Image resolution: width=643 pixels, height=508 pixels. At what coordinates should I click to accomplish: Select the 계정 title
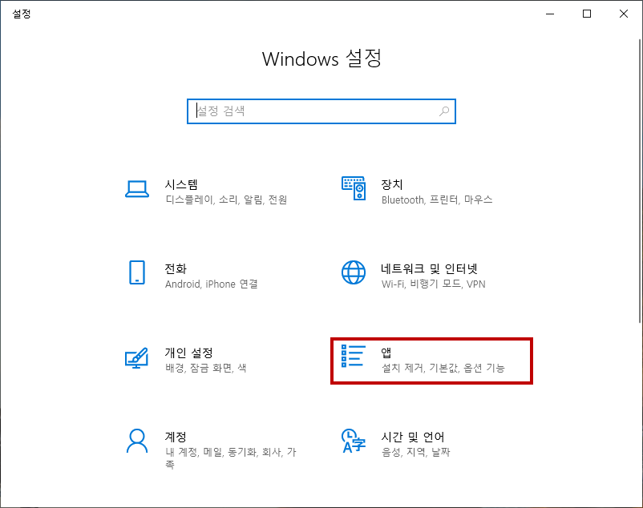(176, 437)
